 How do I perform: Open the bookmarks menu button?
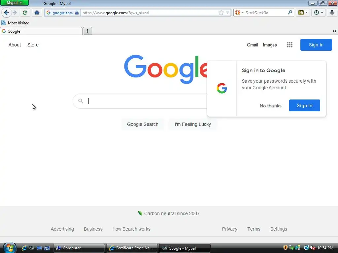tap(303, 13)
